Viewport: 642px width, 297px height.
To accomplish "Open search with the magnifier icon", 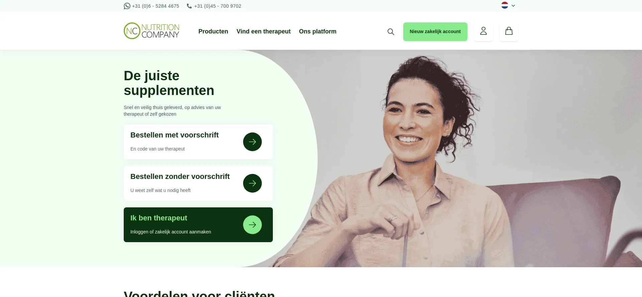I will [391, 32].
